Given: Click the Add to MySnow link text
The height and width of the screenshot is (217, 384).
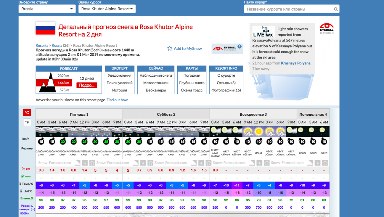Looking at the screenshot, I should [188, 49].
